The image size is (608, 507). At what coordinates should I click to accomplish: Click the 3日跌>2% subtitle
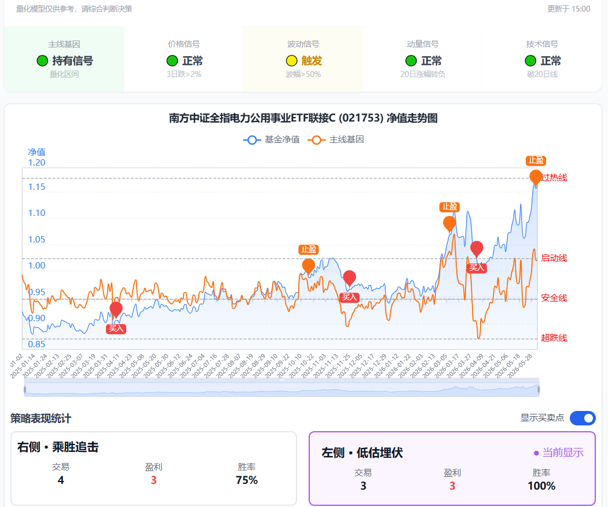(x=184, y=75)
